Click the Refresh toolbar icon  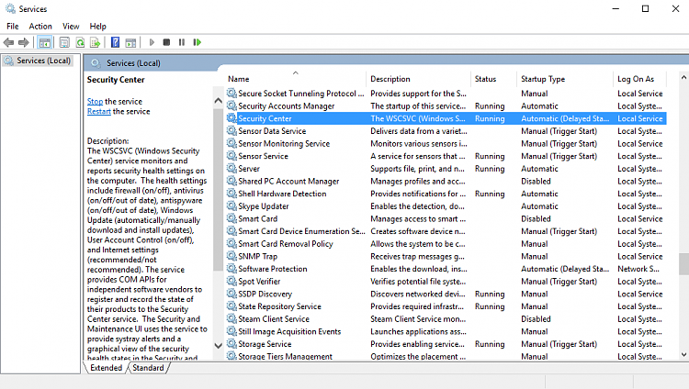point(80,42)
